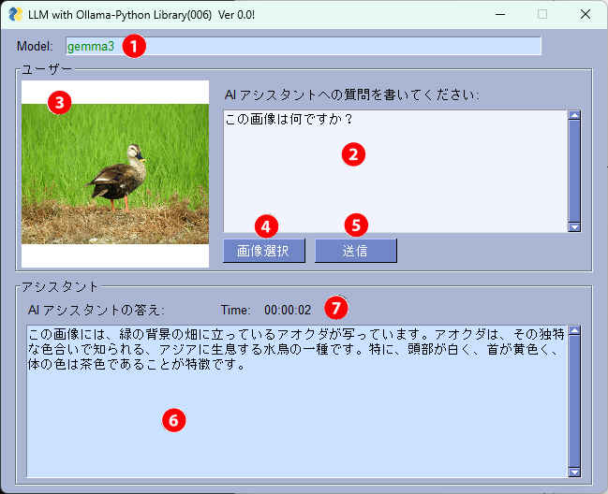This screenshot has height=494, width=608.
Task: Click the answer box scrollbar track
Action: pos(575,400)
